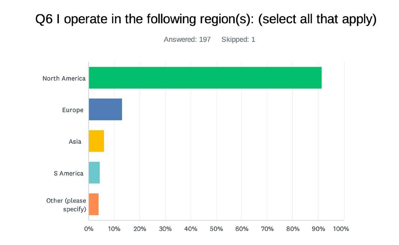This screenshot has width=399, height=245.
Task: Select the S America category label
Action: (69, 173)
